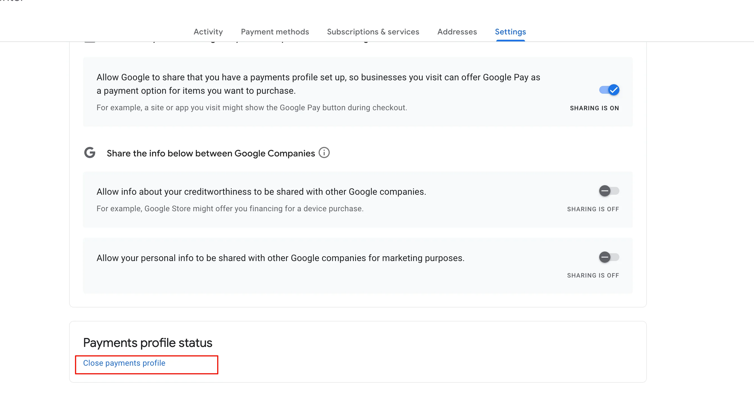Select the Settings tab
754x404 pixels.
pos(510,32)
